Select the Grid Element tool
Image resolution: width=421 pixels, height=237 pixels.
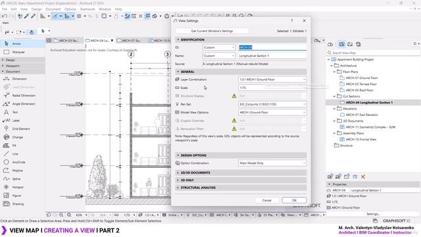22,129
